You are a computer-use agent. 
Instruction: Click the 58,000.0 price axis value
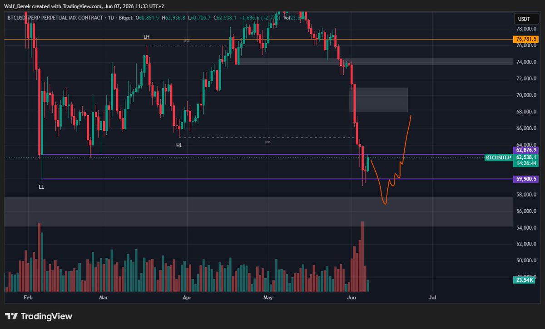tap(527, 195)
